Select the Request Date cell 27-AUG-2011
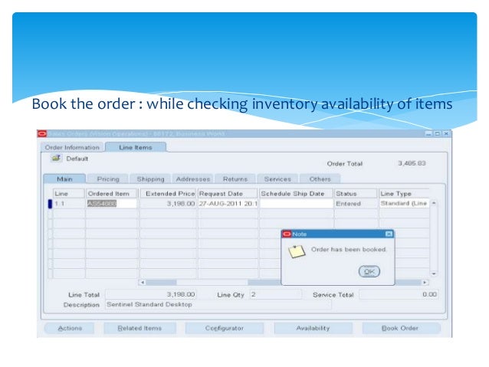This screenshot has height=367, width=489. pyautogui.click(x=228, y=203)
